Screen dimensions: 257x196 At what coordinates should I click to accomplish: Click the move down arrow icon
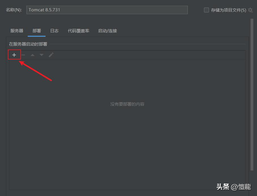coord(42,55)
